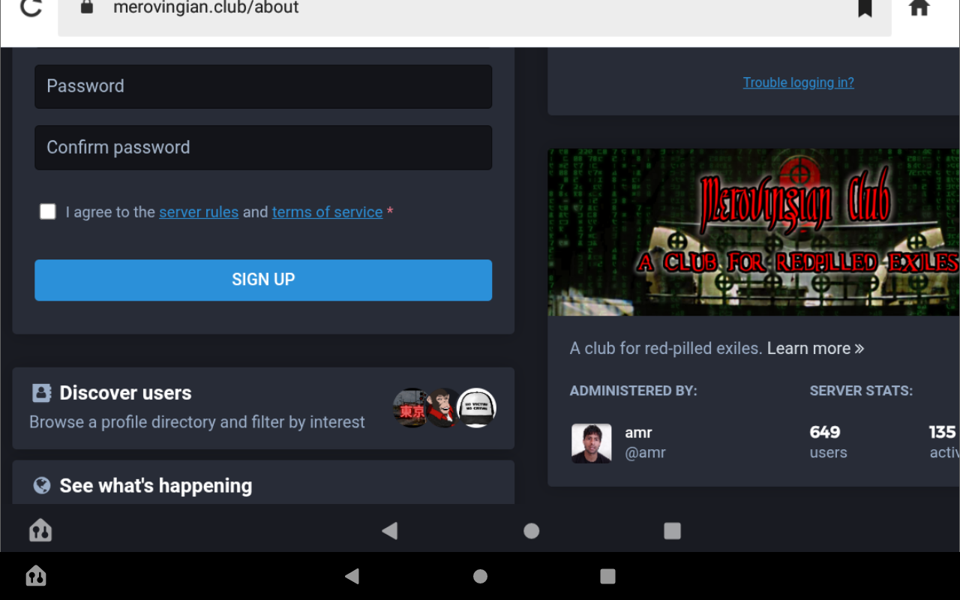This screenshot has width=960, height=600.
Task: Click 'Browse a profile directory and filter by interest'
Action: (x=197, y=422)
